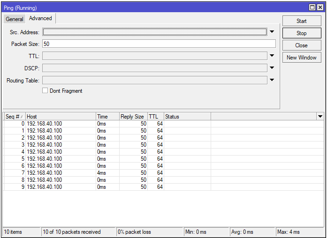Viewport: 328px width, 238px height.
Task: Expand the Routing Table dropdown arrow
Action: point(272,80)
